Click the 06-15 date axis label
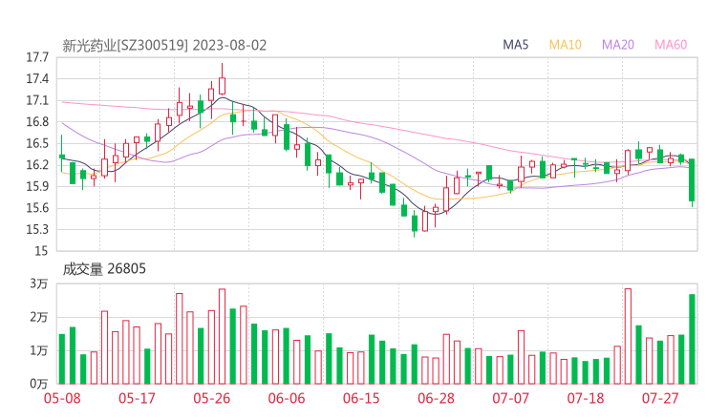This screenshot has height=420, width=707. pos(361,398)
